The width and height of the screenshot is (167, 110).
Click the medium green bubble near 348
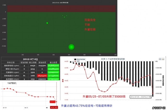pos(47,23)
